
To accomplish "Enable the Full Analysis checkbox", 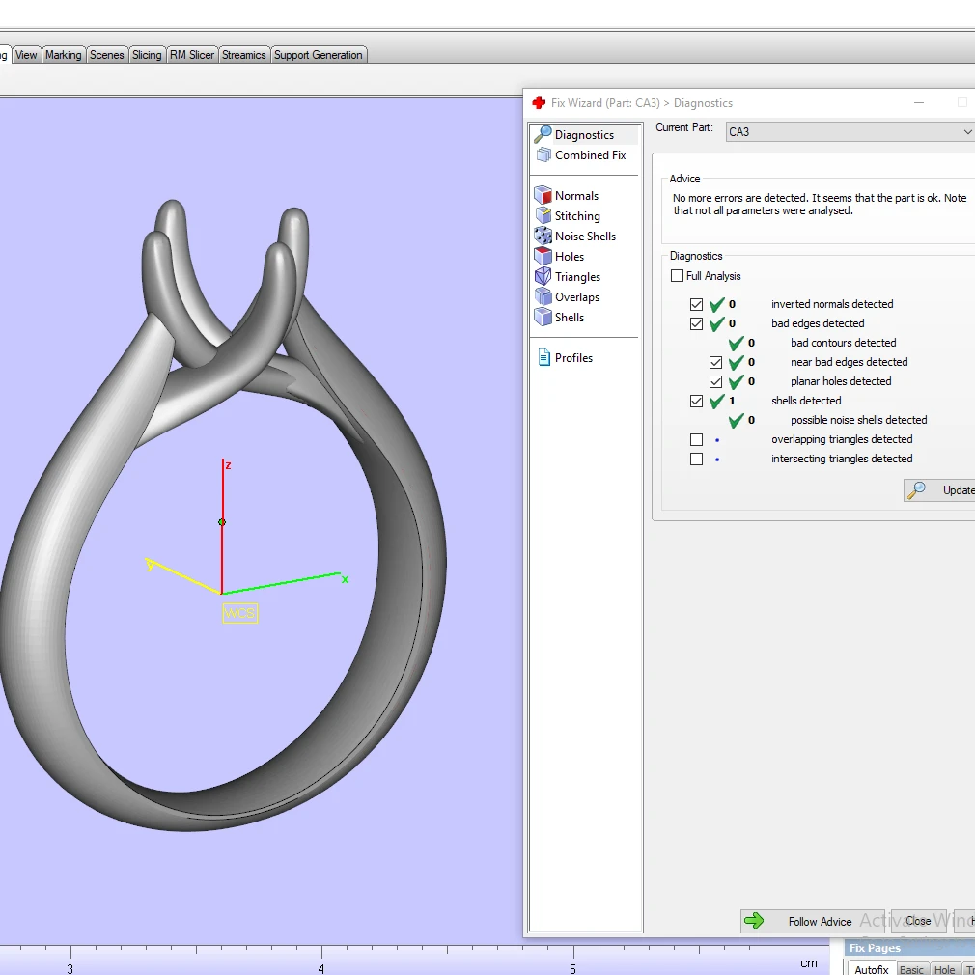I will pyautogui.click(x=677, y=275).
